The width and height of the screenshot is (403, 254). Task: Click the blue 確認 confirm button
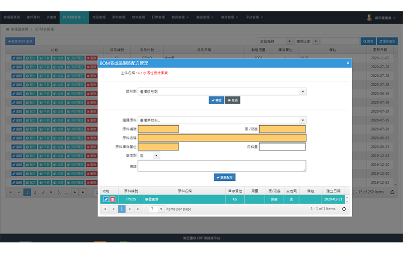(x=216, y=100)
